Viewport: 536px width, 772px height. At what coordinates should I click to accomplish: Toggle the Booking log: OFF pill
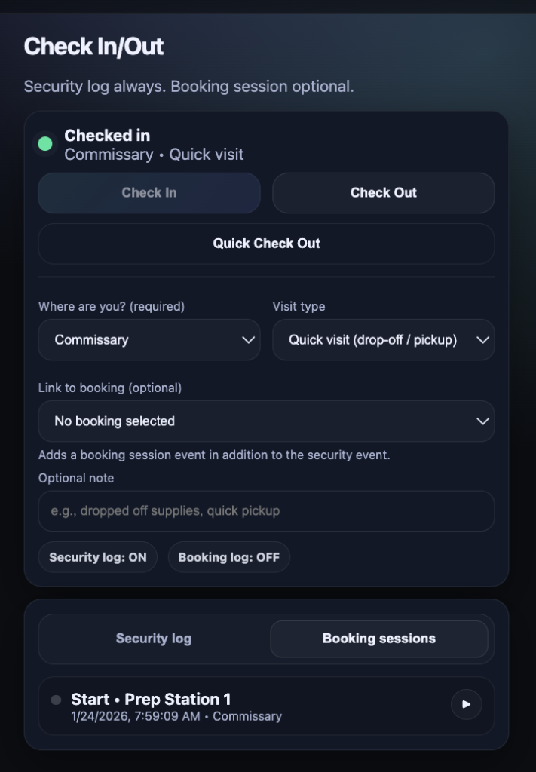coord(228,558)
